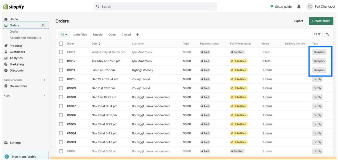338x160 pixels.
Task: Tick the select all orders checkbox
Action: tap(61, 44)
